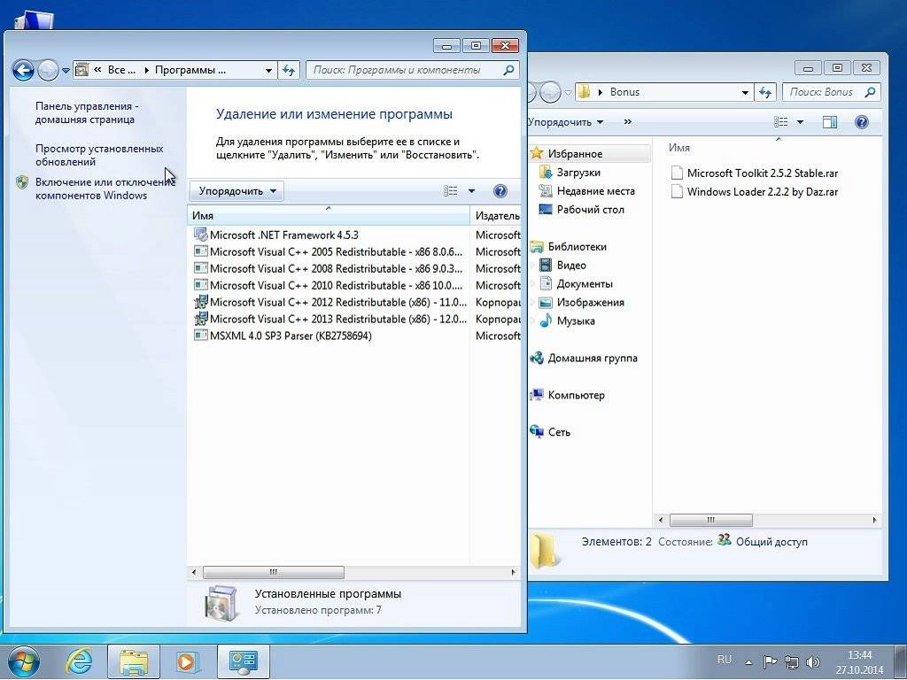Select Visual C++ 2008 Redistributable entry

click(328, 268)
